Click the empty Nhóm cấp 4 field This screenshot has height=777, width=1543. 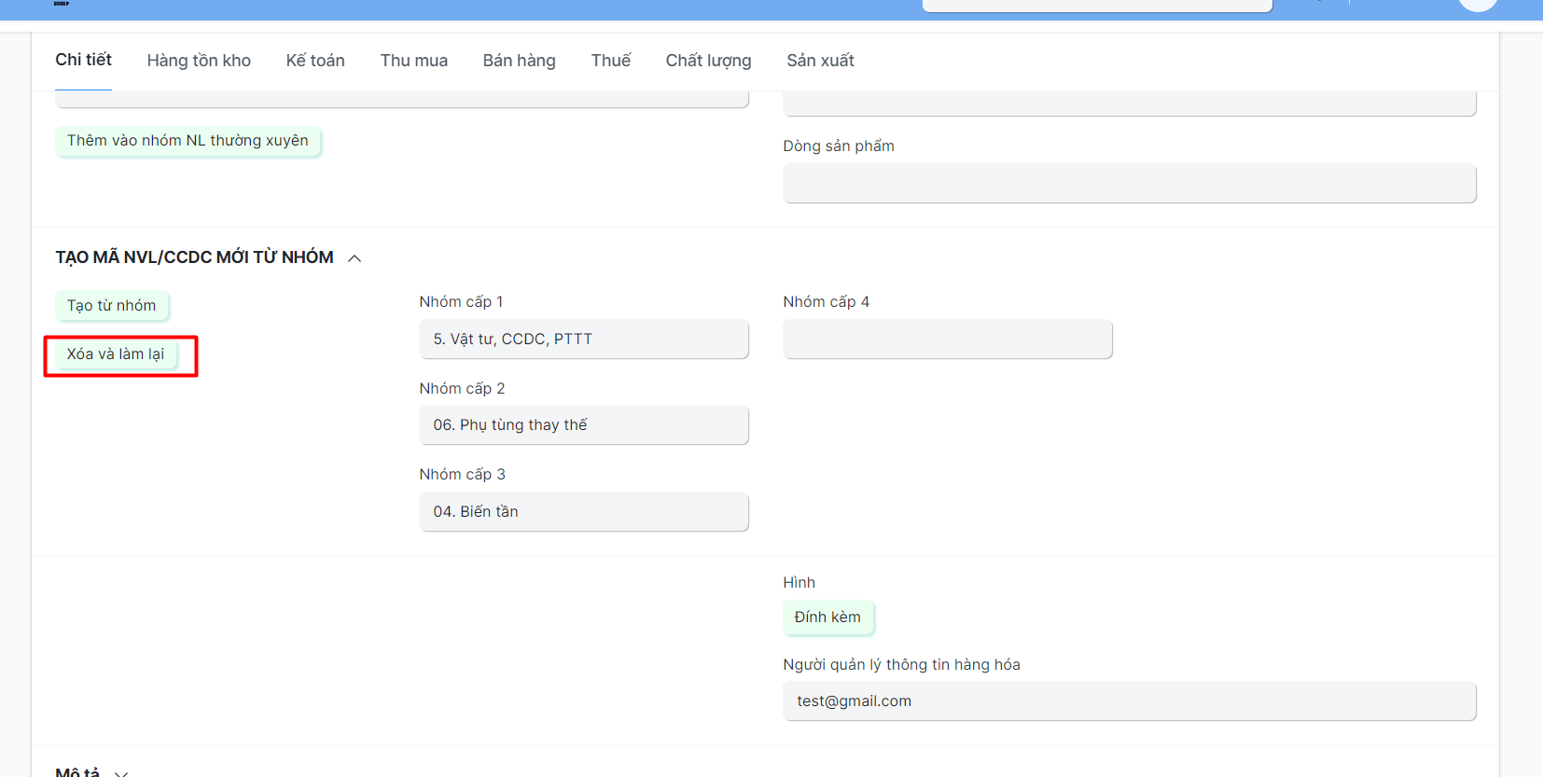click(947, 340)
